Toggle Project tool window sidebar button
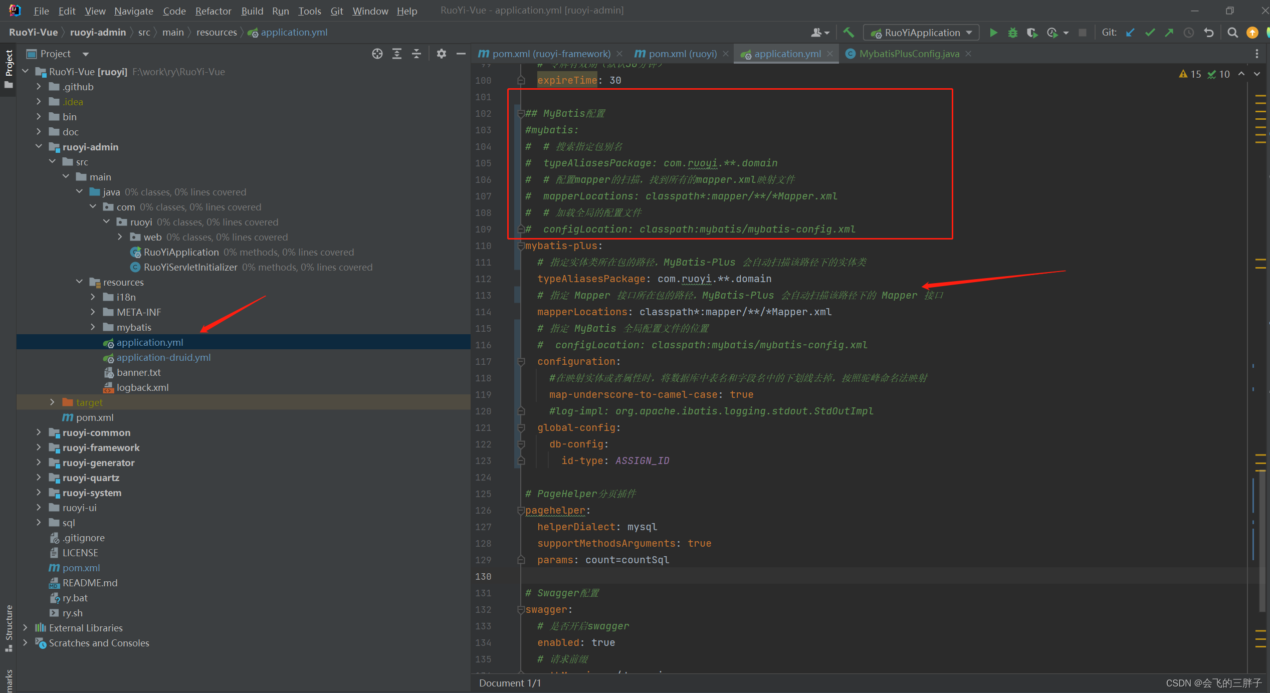 (x=9, y=68)
